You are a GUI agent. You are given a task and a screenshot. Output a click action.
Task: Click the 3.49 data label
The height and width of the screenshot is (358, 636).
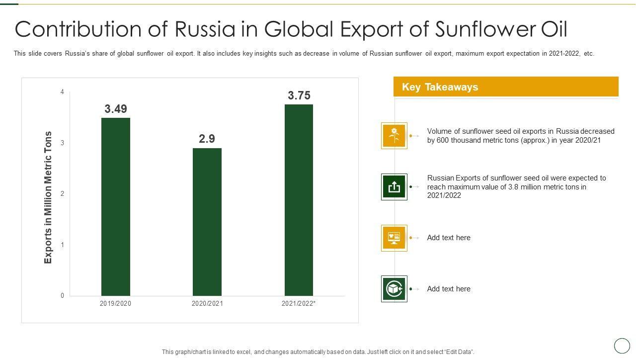coord(116,109)
